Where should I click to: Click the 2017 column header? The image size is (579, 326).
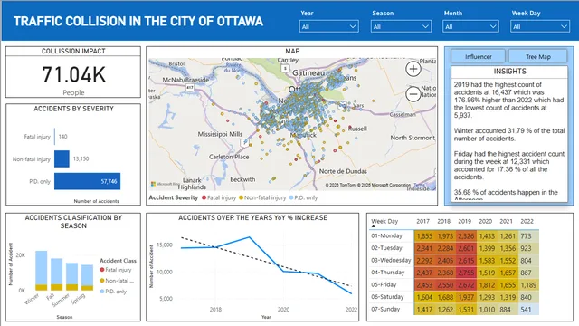(422, 221)
